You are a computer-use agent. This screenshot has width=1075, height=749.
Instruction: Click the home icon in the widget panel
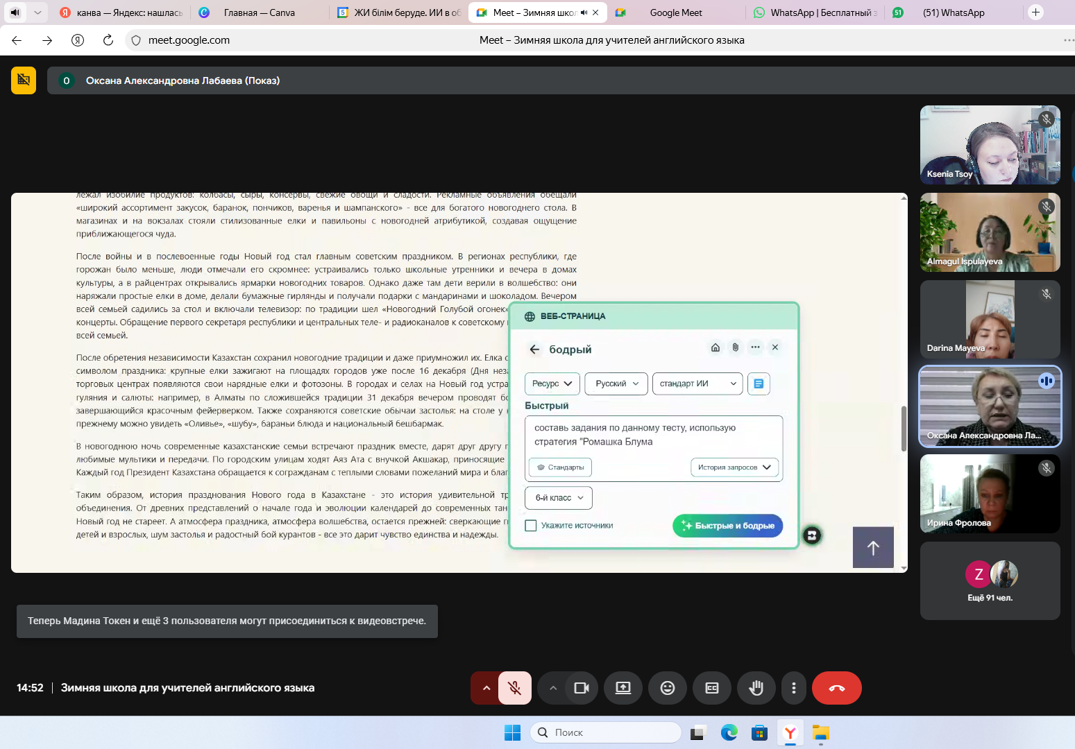point(716,347)
